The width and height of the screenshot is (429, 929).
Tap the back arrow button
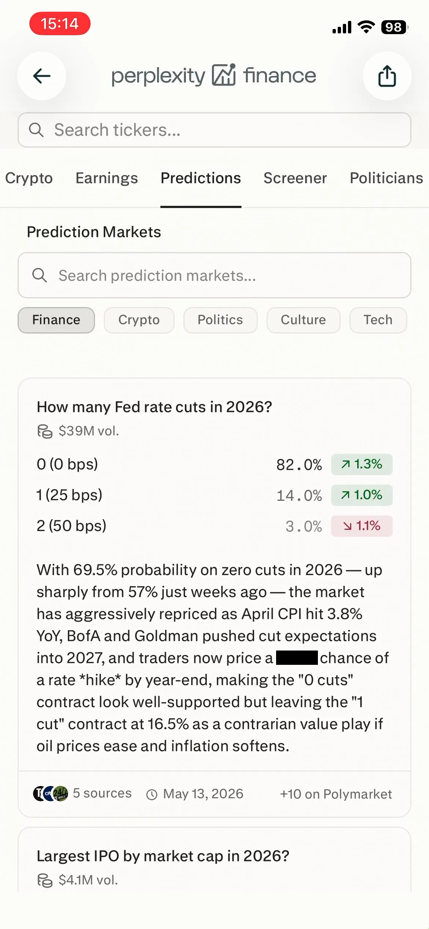[42, 76]
